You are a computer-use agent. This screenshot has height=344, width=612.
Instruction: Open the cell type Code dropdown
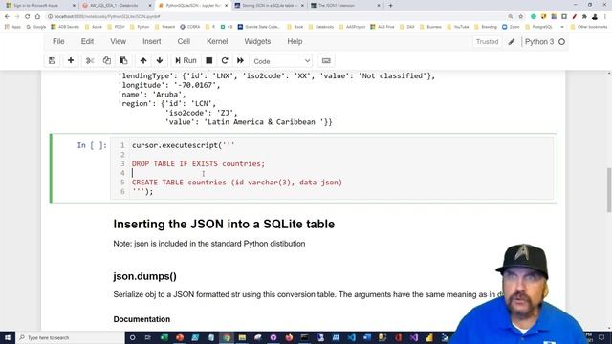pos(281,61)
